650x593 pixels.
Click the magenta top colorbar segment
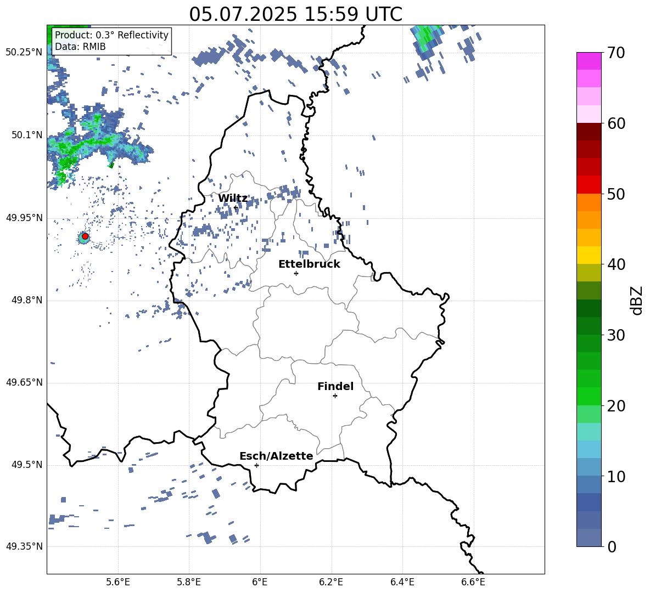click(x=589, y=61)
